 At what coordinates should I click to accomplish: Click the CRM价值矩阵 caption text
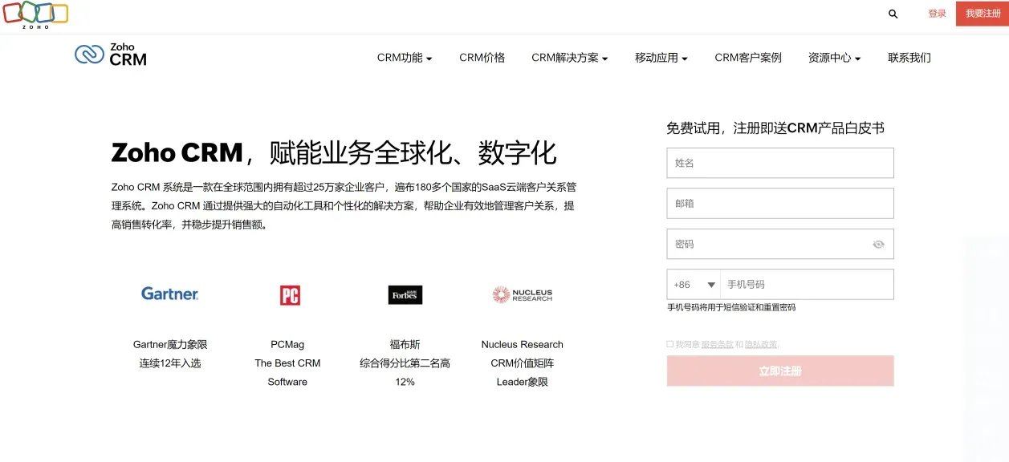coord(523,363)
